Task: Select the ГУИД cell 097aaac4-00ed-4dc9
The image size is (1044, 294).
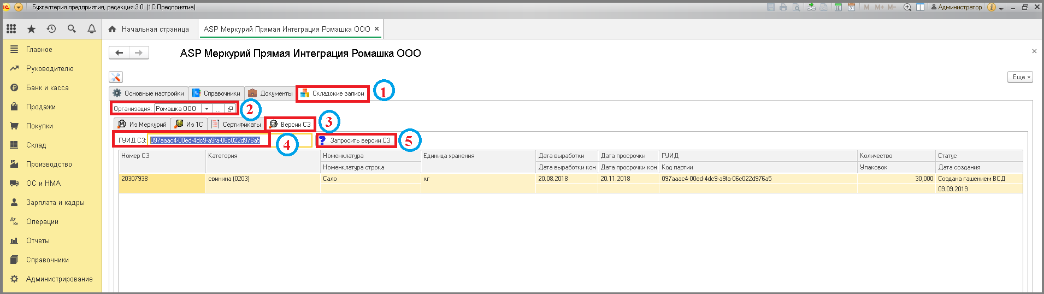Action: point(758,179)
